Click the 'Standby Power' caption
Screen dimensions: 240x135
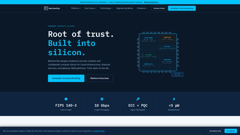point(174,110)
